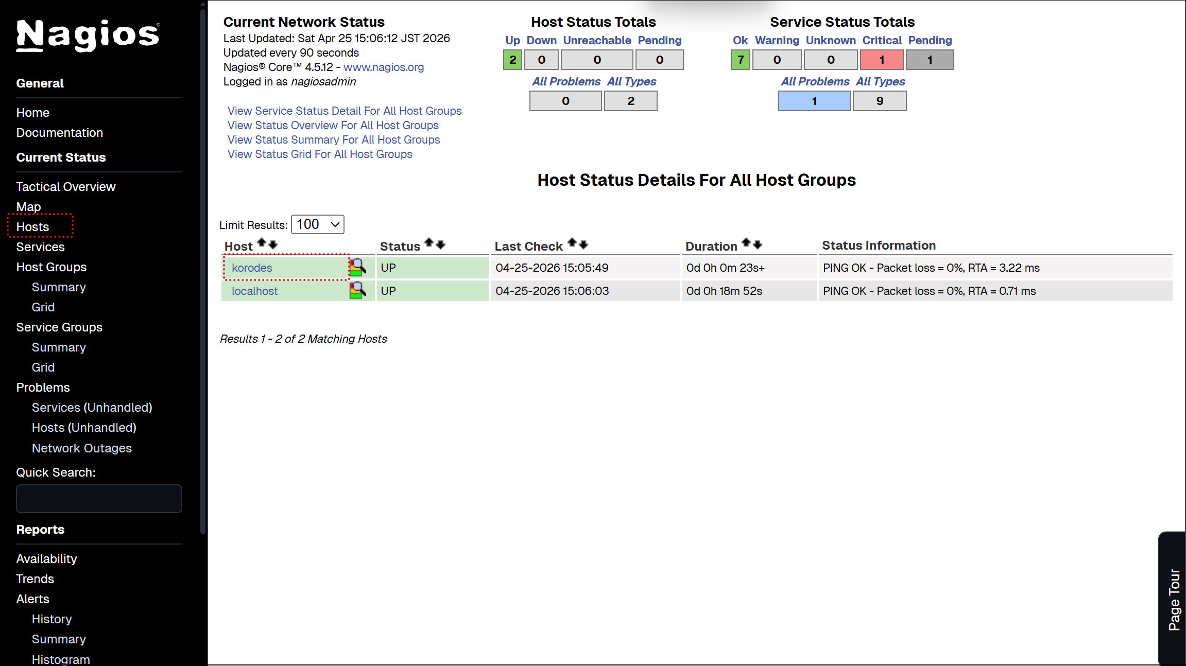Sort Last Check column descending arrow
1186x666 pixels.
point(583,244)
